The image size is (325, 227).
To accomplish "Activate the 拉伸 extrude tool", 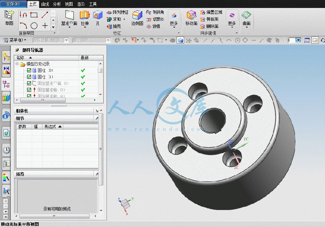I will click(x=84, y=18).
